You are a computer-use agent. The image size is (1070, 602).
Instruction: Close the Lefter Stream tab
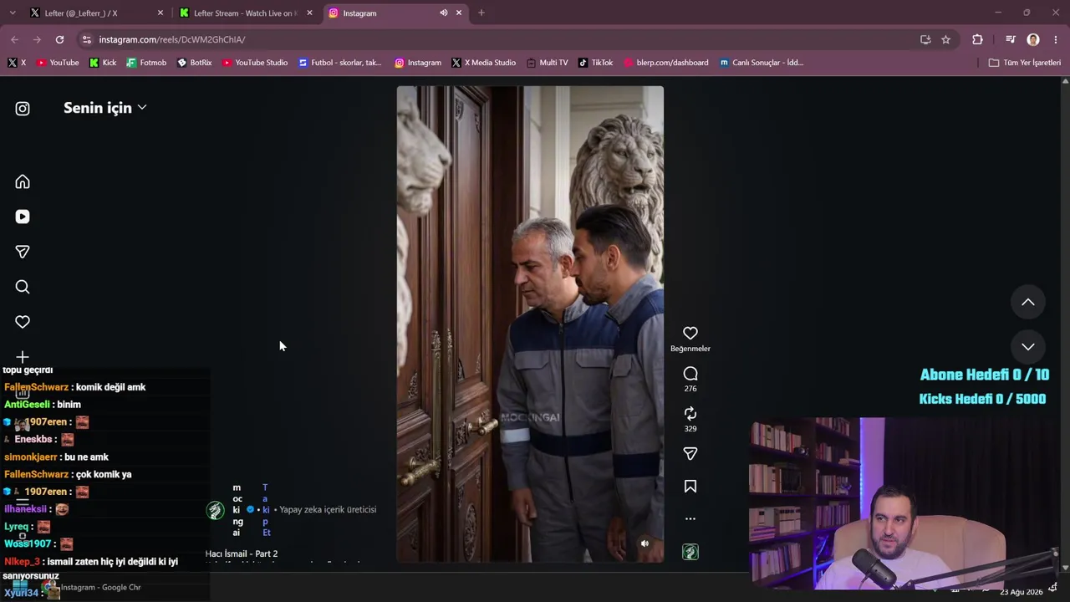coord(309,13)
